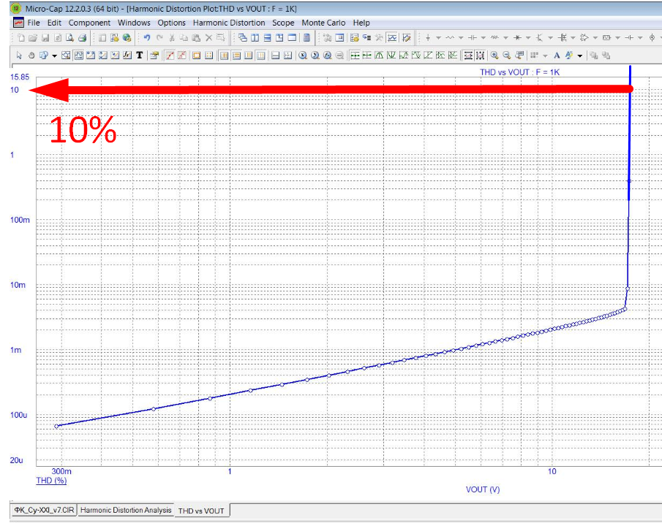This screenshot has width=662, height=523.
Task: Toggle the Peak cursor mode
Action: 379,56
